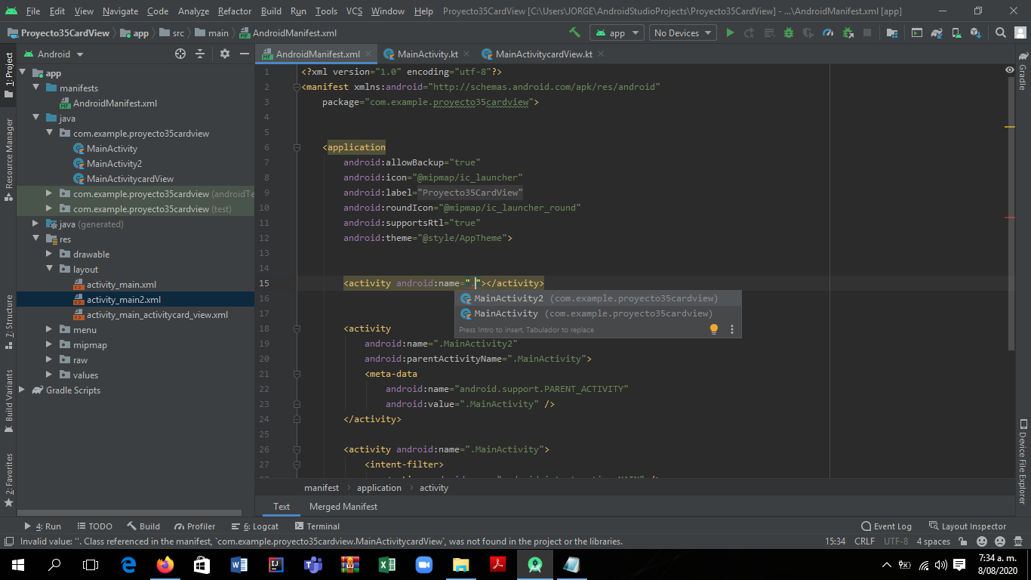Click Sync Project with Gradle Files icon

[x=937, y=33]
